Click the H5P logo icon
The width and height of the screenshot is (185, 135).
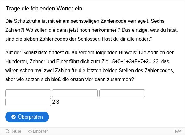tap(178, 131)
